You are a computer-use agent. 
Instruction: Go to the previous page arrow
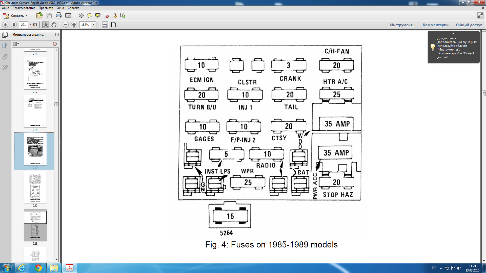tap(6, 25)
